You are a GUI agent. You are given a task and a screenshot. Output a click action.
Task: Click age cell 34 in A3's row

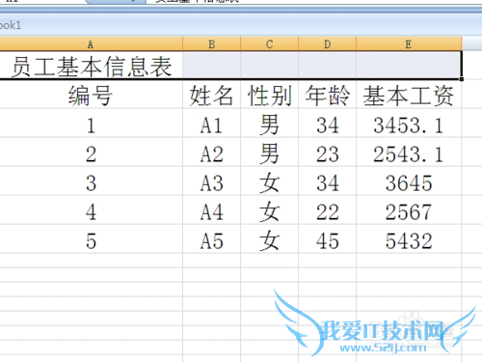327,181
